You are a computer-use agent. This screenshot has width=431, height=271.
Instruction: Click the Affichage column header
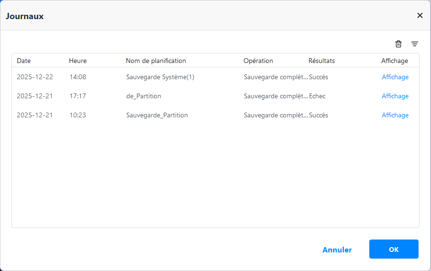[x=394, y=61]
